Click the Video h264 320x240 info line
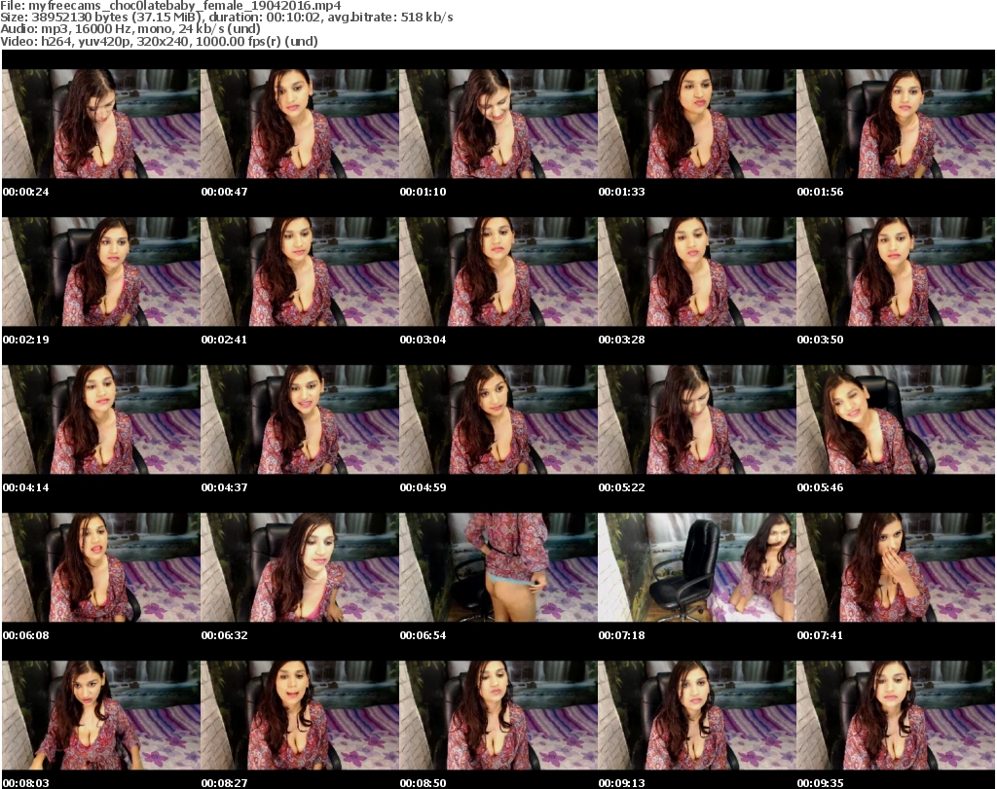Image resolution: width=997 pixels, height=789 pixels. point(159,41)
